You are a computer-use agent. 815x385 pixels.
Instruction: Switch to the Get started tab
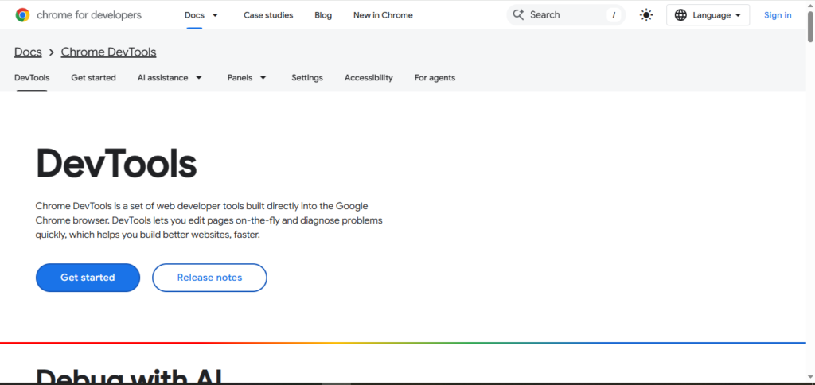click(94, 78)
